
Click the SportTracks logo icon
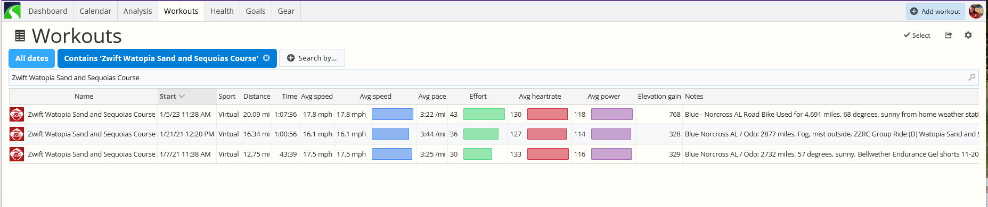pyautogui.click(x=12, y=11)
